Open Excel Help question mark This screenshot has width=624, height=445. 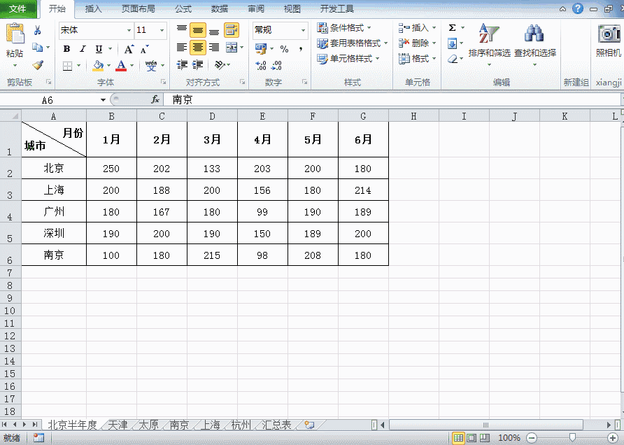(x=578, y=8)
